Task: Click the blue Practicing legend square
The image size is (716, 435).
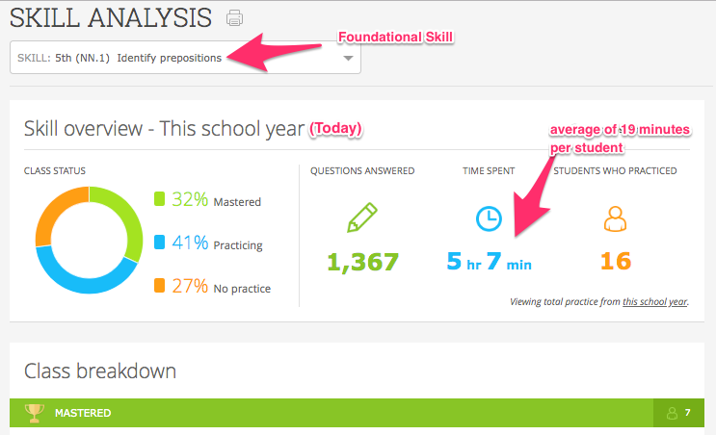Action: point(161,243)
